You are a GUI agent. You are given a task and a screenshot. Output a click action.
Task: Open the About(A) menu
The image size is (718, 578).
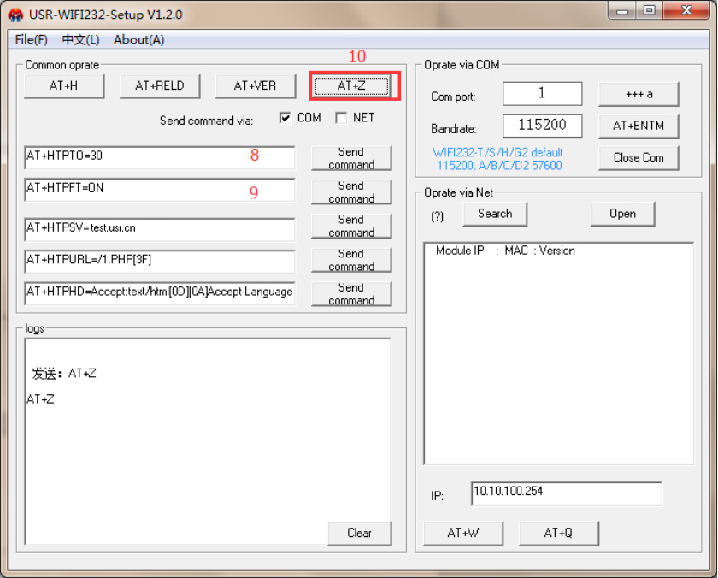pos(138,39)
